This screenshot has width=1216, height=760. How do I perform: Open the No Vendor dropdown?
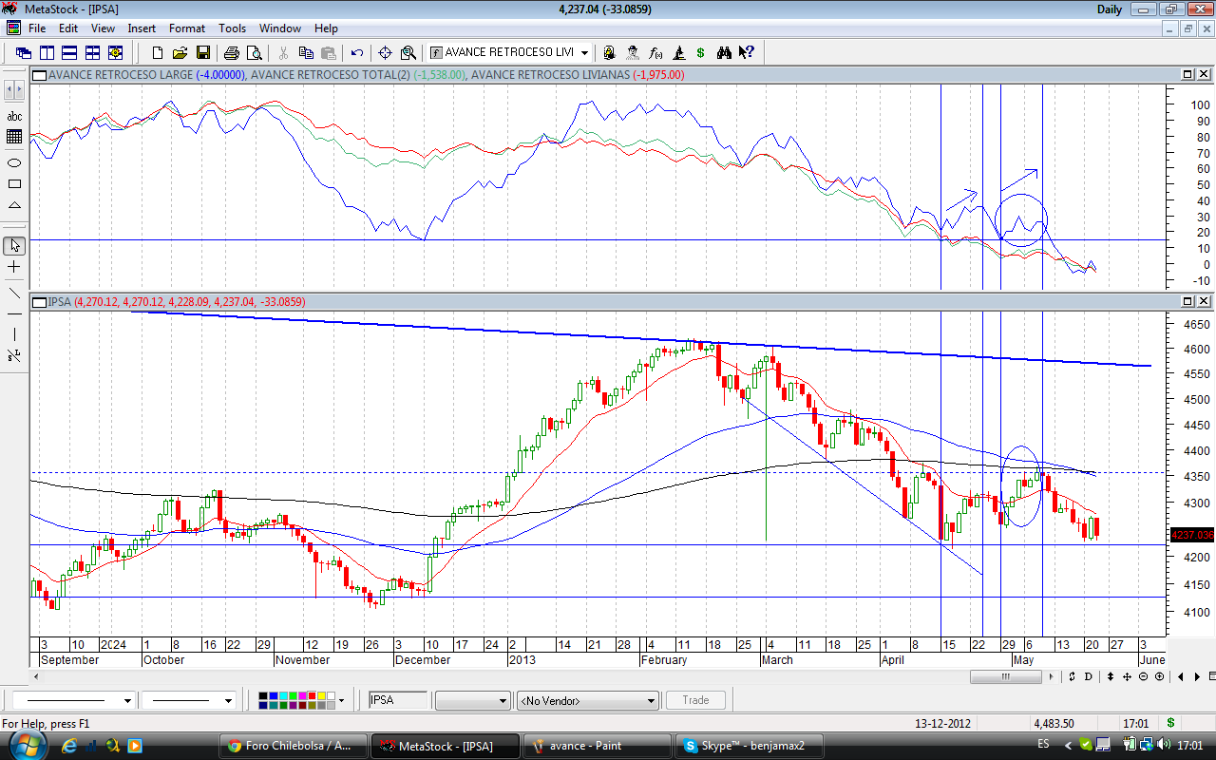(651, 701)
